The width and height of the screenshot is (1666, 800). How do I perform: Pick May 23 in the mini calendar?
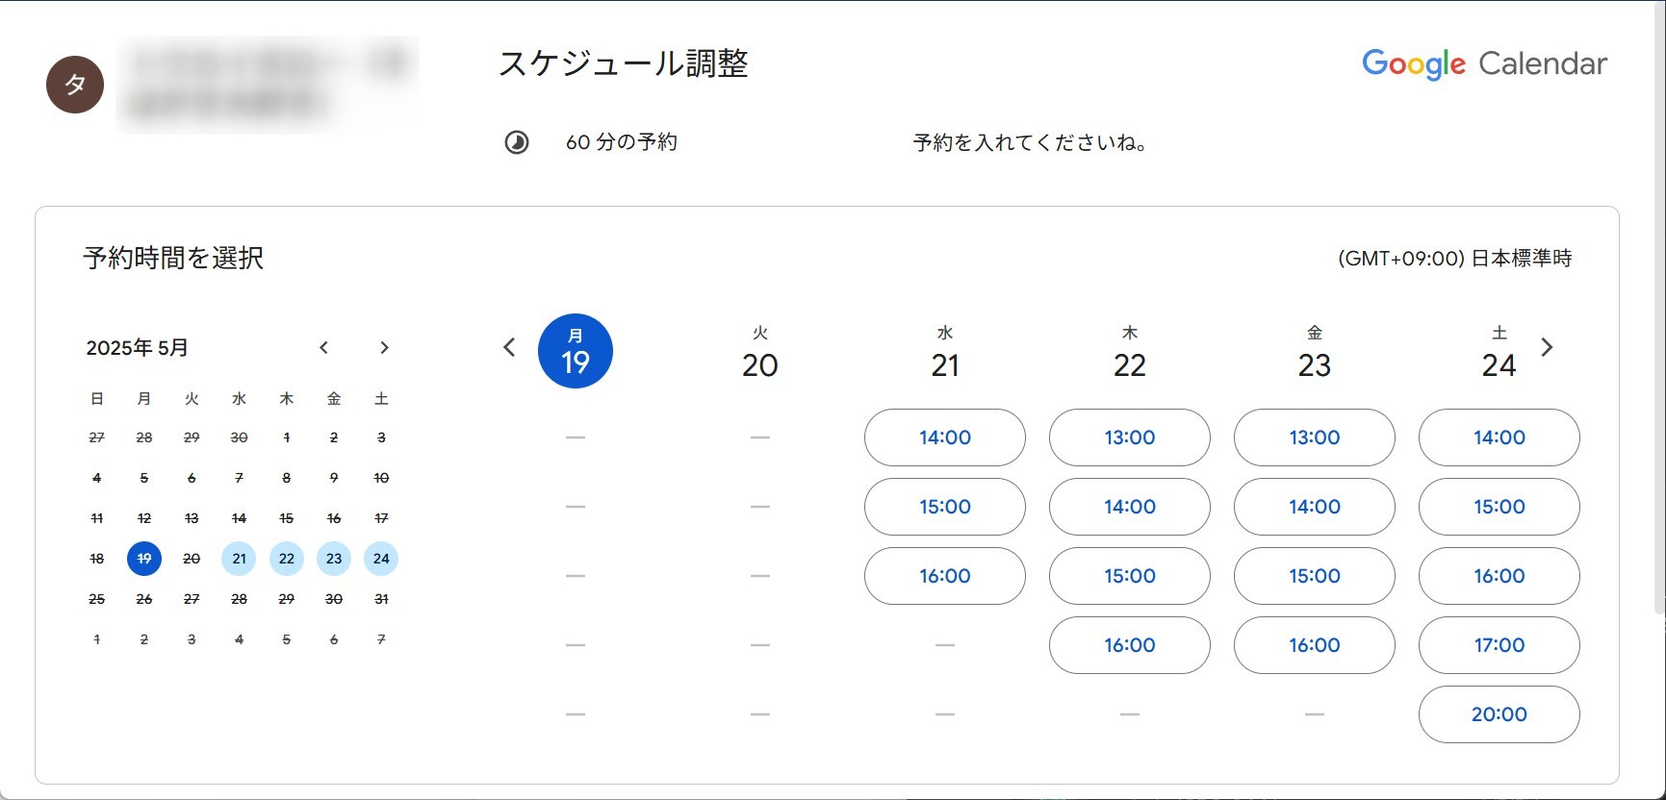coord(334,559)
